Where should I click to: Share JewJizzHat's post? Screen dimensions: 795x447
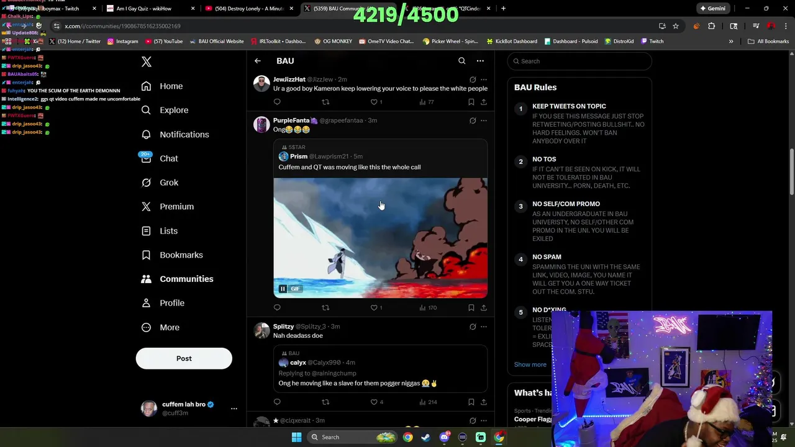(x=484, y=102)
